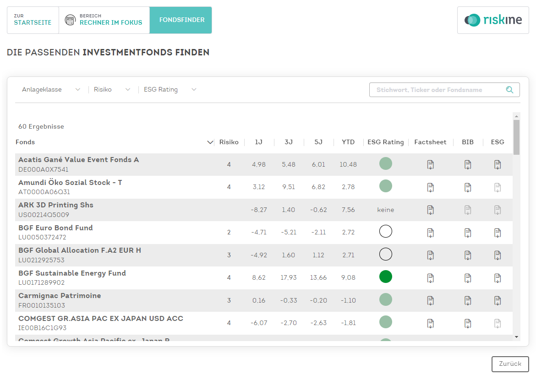Click the Factsheet column header
The height and width of the screenshot is (380, 536).
[430, 142]
